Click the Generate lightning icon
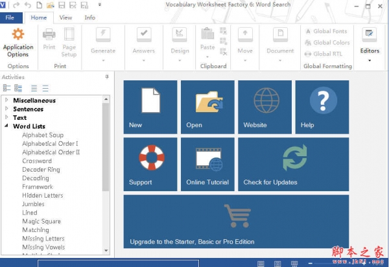 pos(103,34)
